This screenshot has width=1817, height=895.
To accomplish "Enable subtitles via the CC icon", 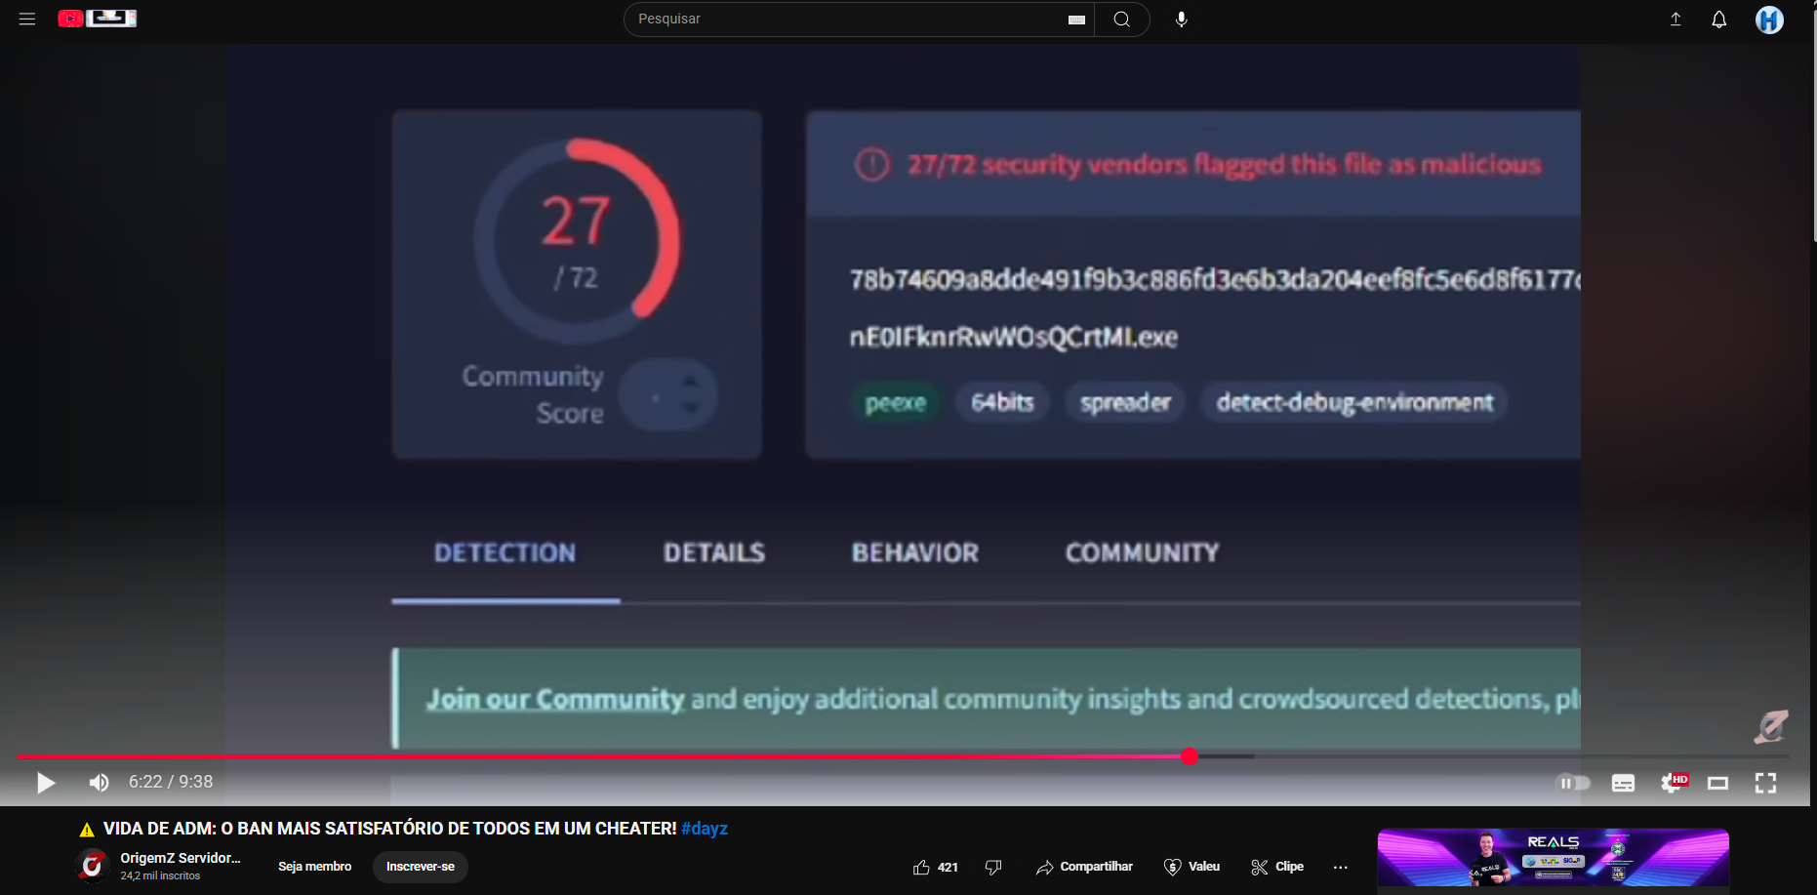I will (x=1623, y=782).
